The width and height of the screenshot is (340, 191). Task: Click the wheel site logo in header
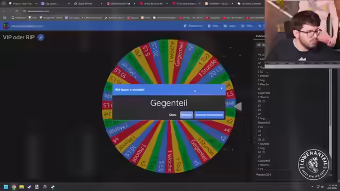click(x=6, y=26)
